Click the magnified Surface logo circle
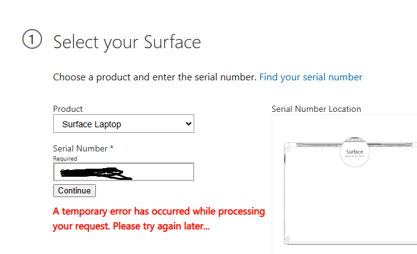417x254 pixels. [x=355, y=152]
